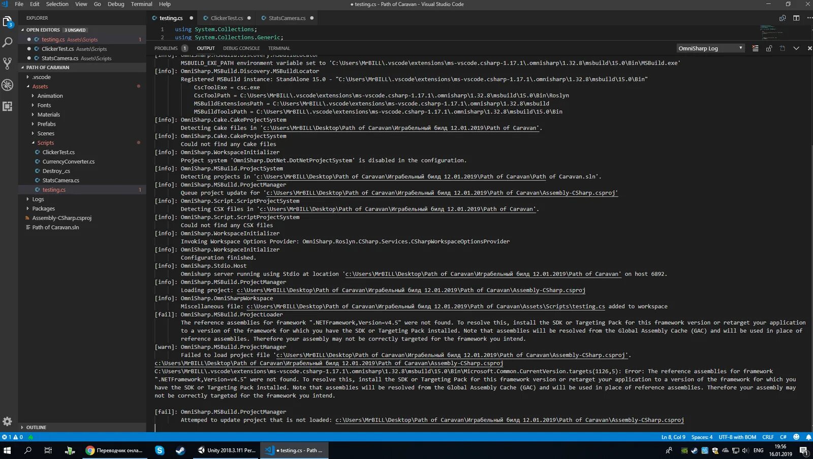Switch to the Chrome Переводчик taskbar window

pos(114,450)
